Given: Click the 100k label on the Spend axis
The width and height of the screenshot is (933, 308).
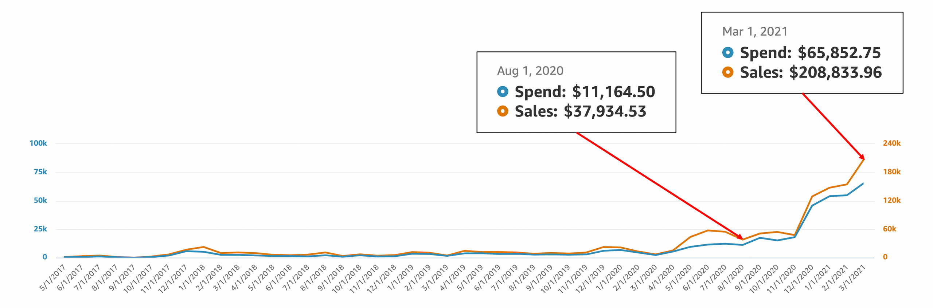Looking at the screenshot, I should [38, 143].
